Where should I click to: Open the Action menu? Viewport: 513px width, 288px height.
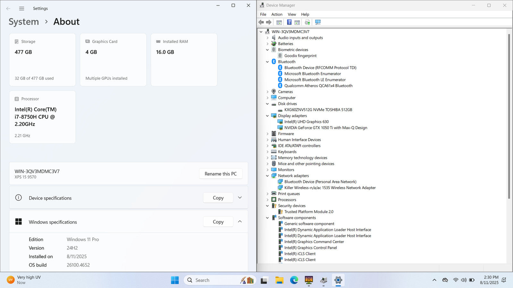tap(277, 14)
